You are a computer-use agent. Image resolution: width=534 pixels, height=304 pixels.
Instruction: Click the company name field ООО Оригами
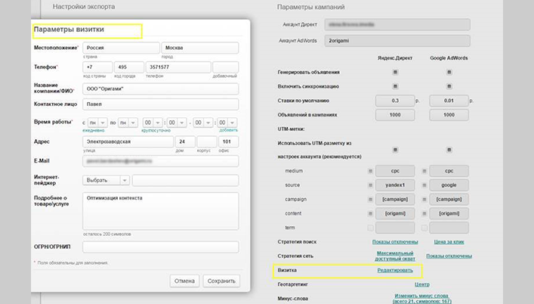[x=160, y=89]
